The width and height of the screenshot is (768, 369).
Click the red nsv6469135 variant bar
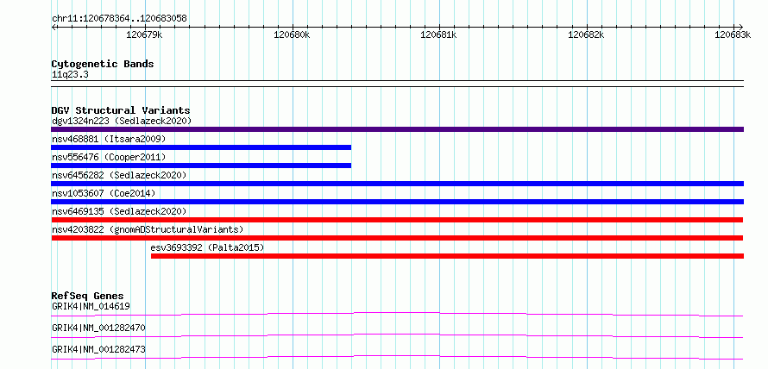[397, 220]
